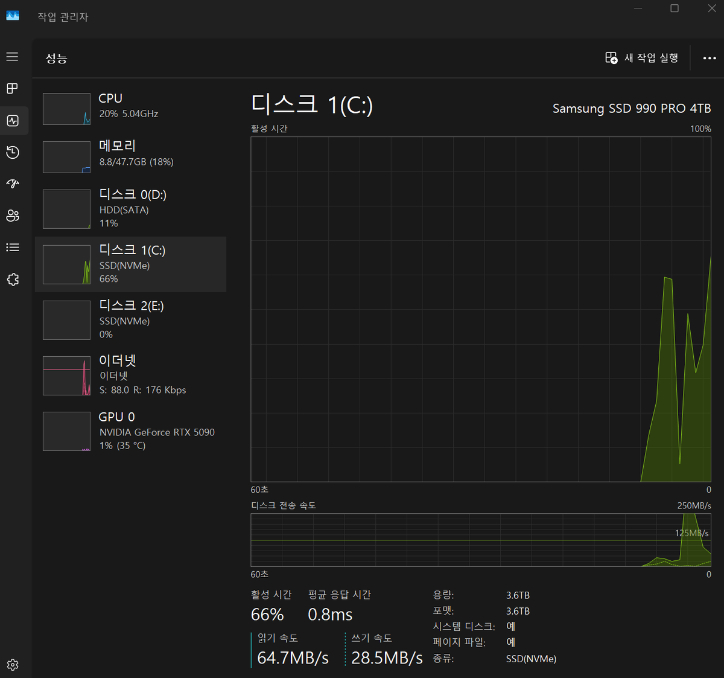Select the 메모리 performance entry
Image resolution: width=724 pixels, height=678 pixels.
[131, 157]
